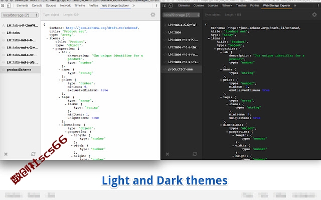
Task: Select LH::tabs-md-s-rw key in light window
Action: (20, 55)
